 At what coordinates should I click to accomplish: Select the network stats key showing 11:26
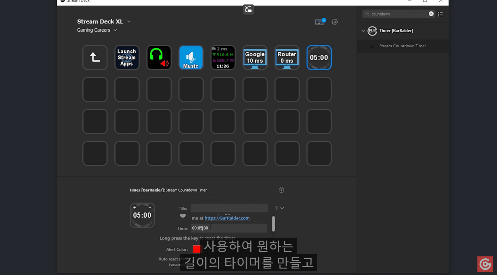point(223,57)
